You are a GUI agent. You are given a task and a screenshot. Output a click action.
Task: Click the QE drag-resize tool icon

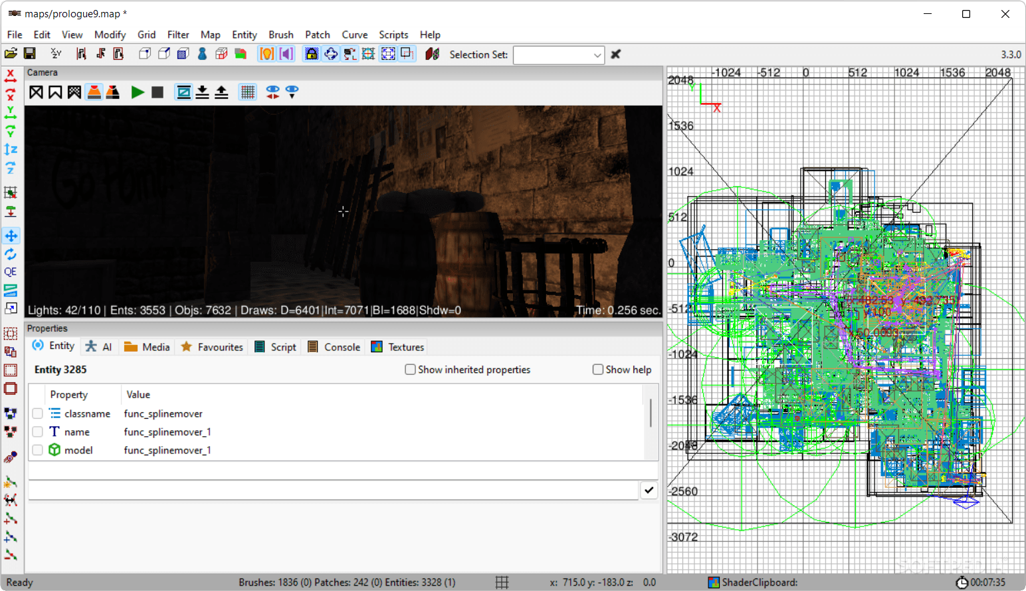(x=11, y=272)
